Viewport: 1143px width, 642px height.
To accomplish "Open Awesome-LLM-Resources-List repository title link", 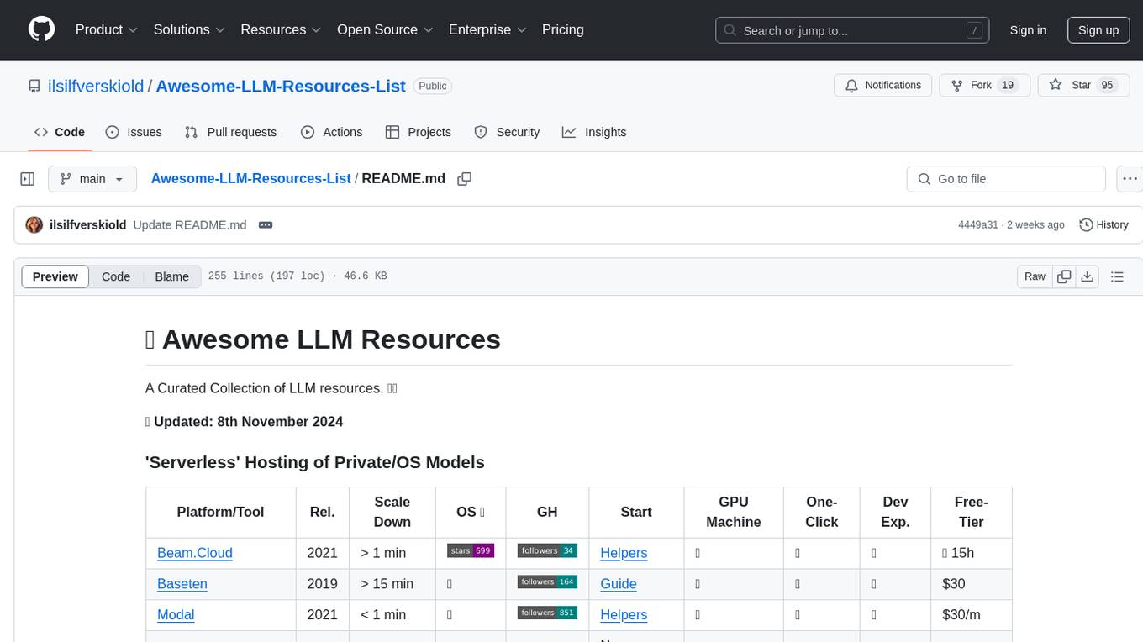I will coord(281,86).
